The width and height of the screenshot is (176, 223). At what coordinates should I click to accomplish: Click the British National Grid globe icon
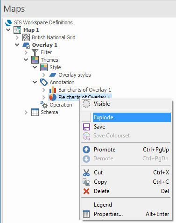tap(26, 37)
